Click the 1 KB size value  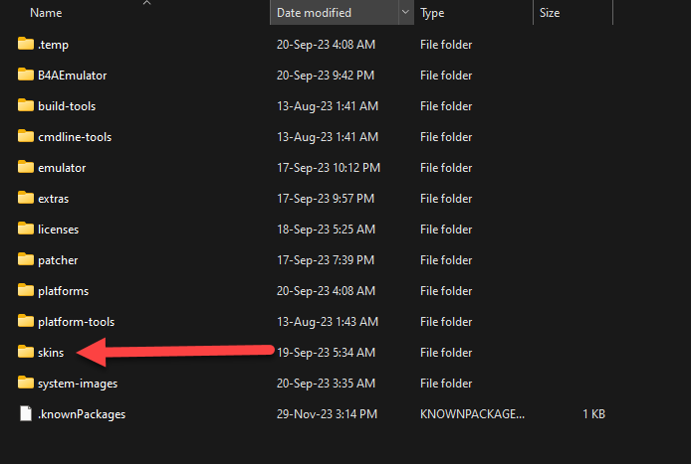(593, 414)
